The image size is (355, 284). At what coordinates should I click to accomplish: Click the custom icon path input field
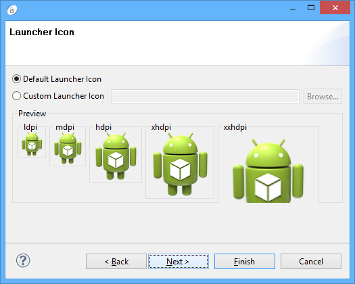tap(205, 97)
